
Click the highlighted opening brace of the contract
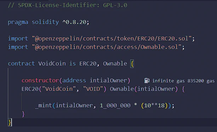coord(132,64)
